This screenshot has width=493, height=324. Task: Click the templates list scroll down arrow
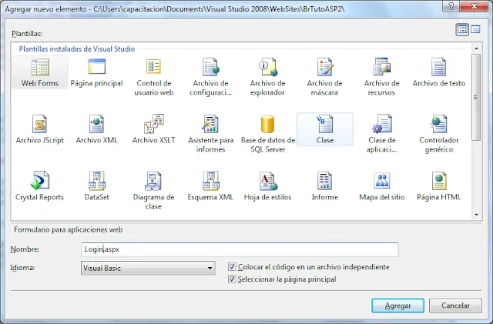tap(476, 215)
